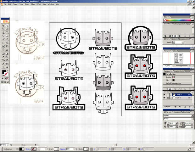Viewport: 195px width, 152px height.
Task: Hide Layer 2 with its eye icon
Action: (x=164, y=95)
